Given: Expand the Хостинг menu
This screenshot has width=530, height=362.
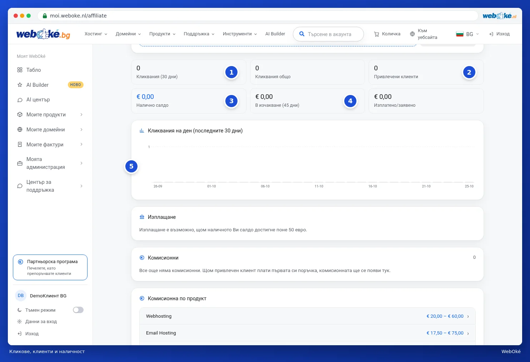Looking at the screenshot, I should [96, 34].
